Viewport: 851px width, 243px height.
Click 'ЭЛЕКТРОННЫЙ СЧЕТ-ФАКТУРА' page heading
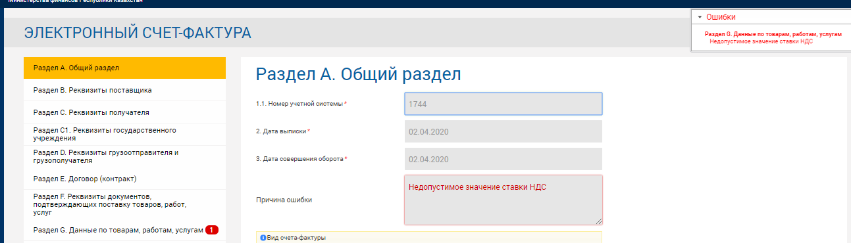tap(138, 33)
